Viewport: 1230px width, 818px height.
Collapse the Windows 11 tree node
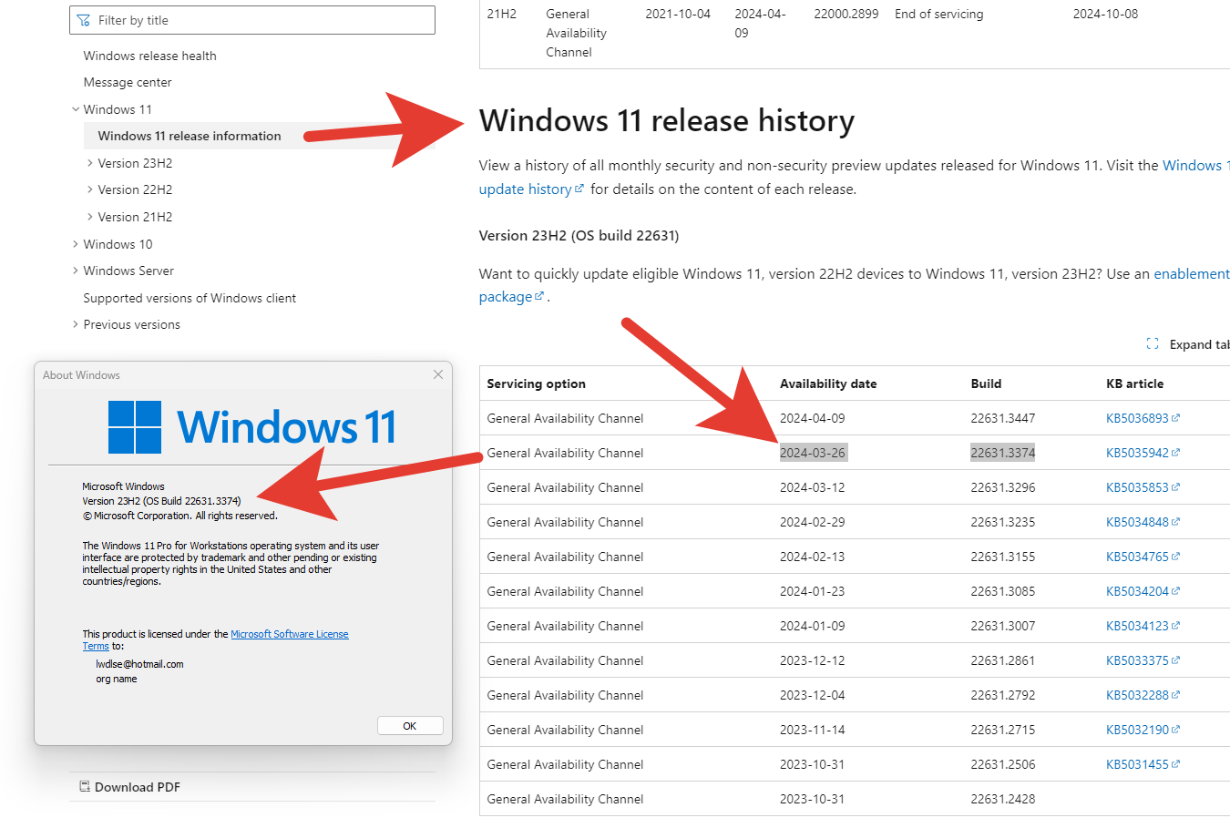click(76, 109)
